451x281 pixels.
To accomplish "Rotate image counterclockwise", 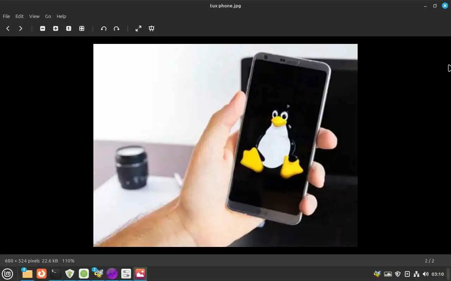I will pos(104,28).
